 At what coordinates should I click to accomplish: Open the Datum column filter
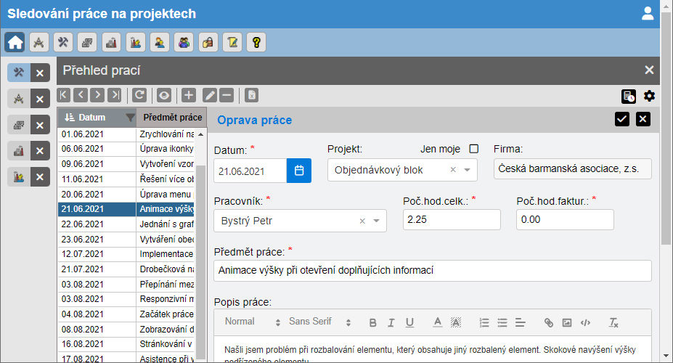pyautogui.click(x=130, y=118)
